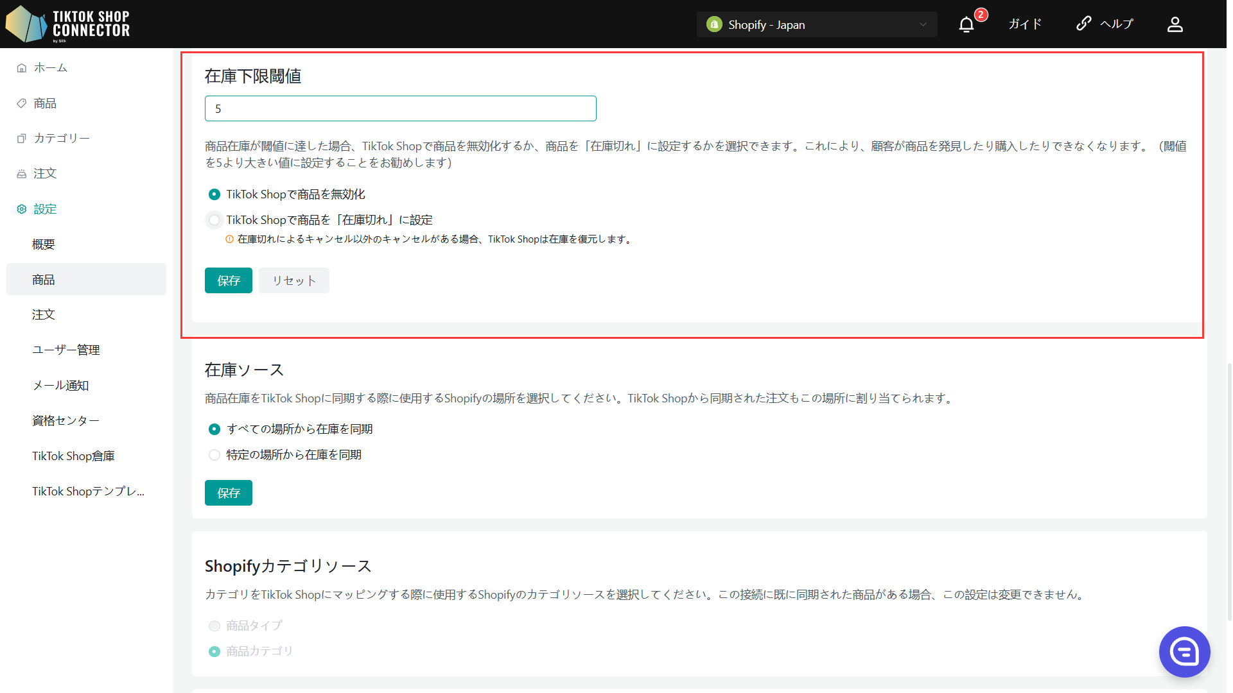Select TikTok Shopで商品を「在庫切れ」に設定 radio
Viewport: 1233px width, 693px height.
click(214, 220)
